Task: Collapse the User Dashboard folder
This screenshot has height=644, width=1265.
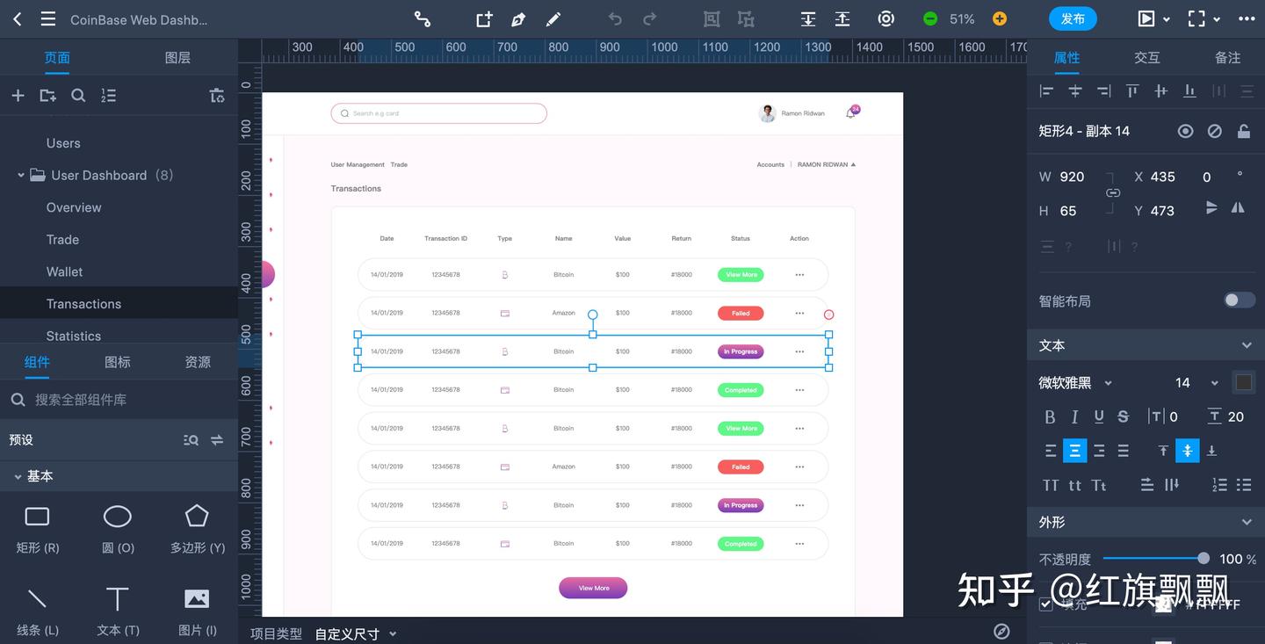Action: (21, 175)
